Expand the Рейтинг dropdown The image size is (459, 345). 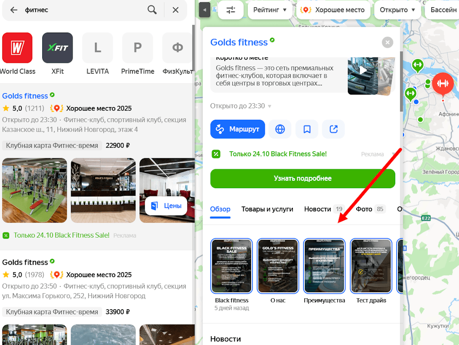(269, 10)
